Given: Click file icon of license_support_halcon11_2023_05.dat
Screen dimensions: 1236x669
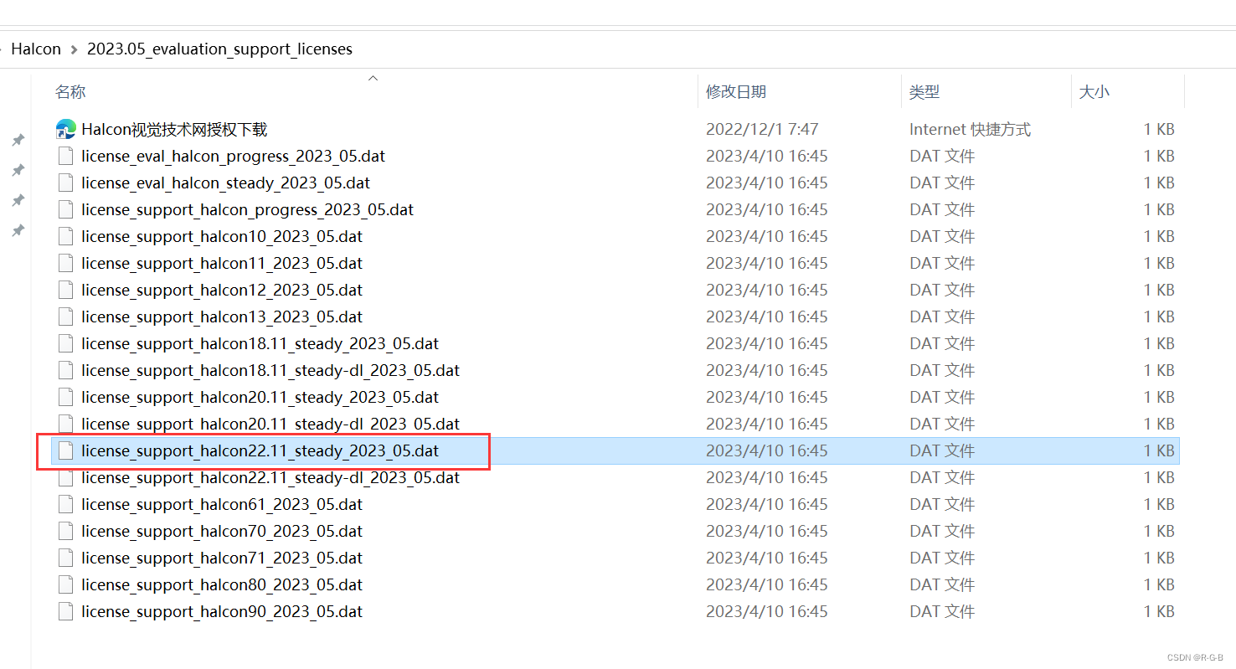Looking at the screenshot, I should (x=65, y=263).
